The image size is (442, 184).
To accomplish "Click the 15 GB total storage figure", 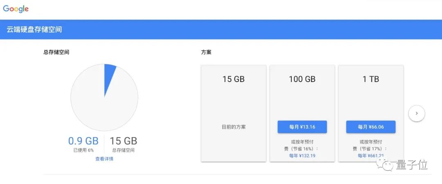I will coord(124,141).
